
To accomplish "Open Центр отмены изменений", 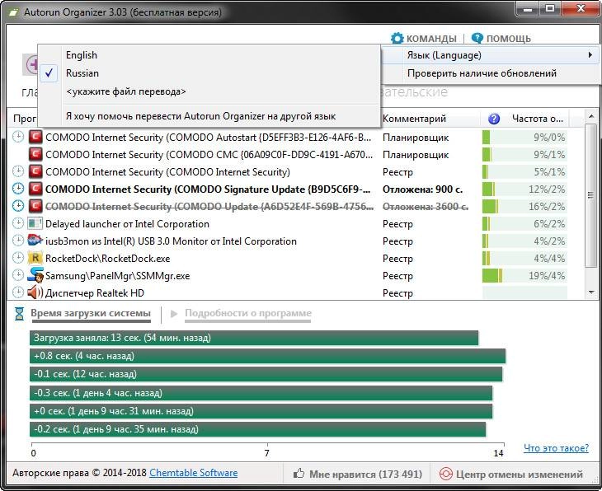I will (x=512, y=475).
